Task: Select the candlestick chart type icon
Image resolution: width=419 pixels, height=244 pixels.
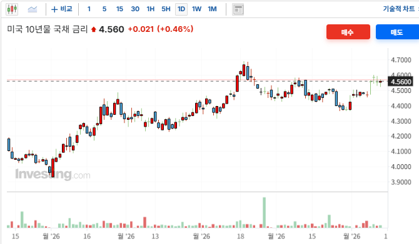Action: click(12, 9)
